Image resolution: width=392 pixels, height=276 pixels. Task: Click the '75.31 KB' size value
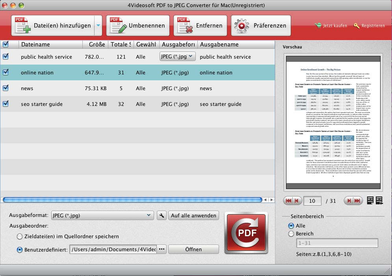pos(95,89)
